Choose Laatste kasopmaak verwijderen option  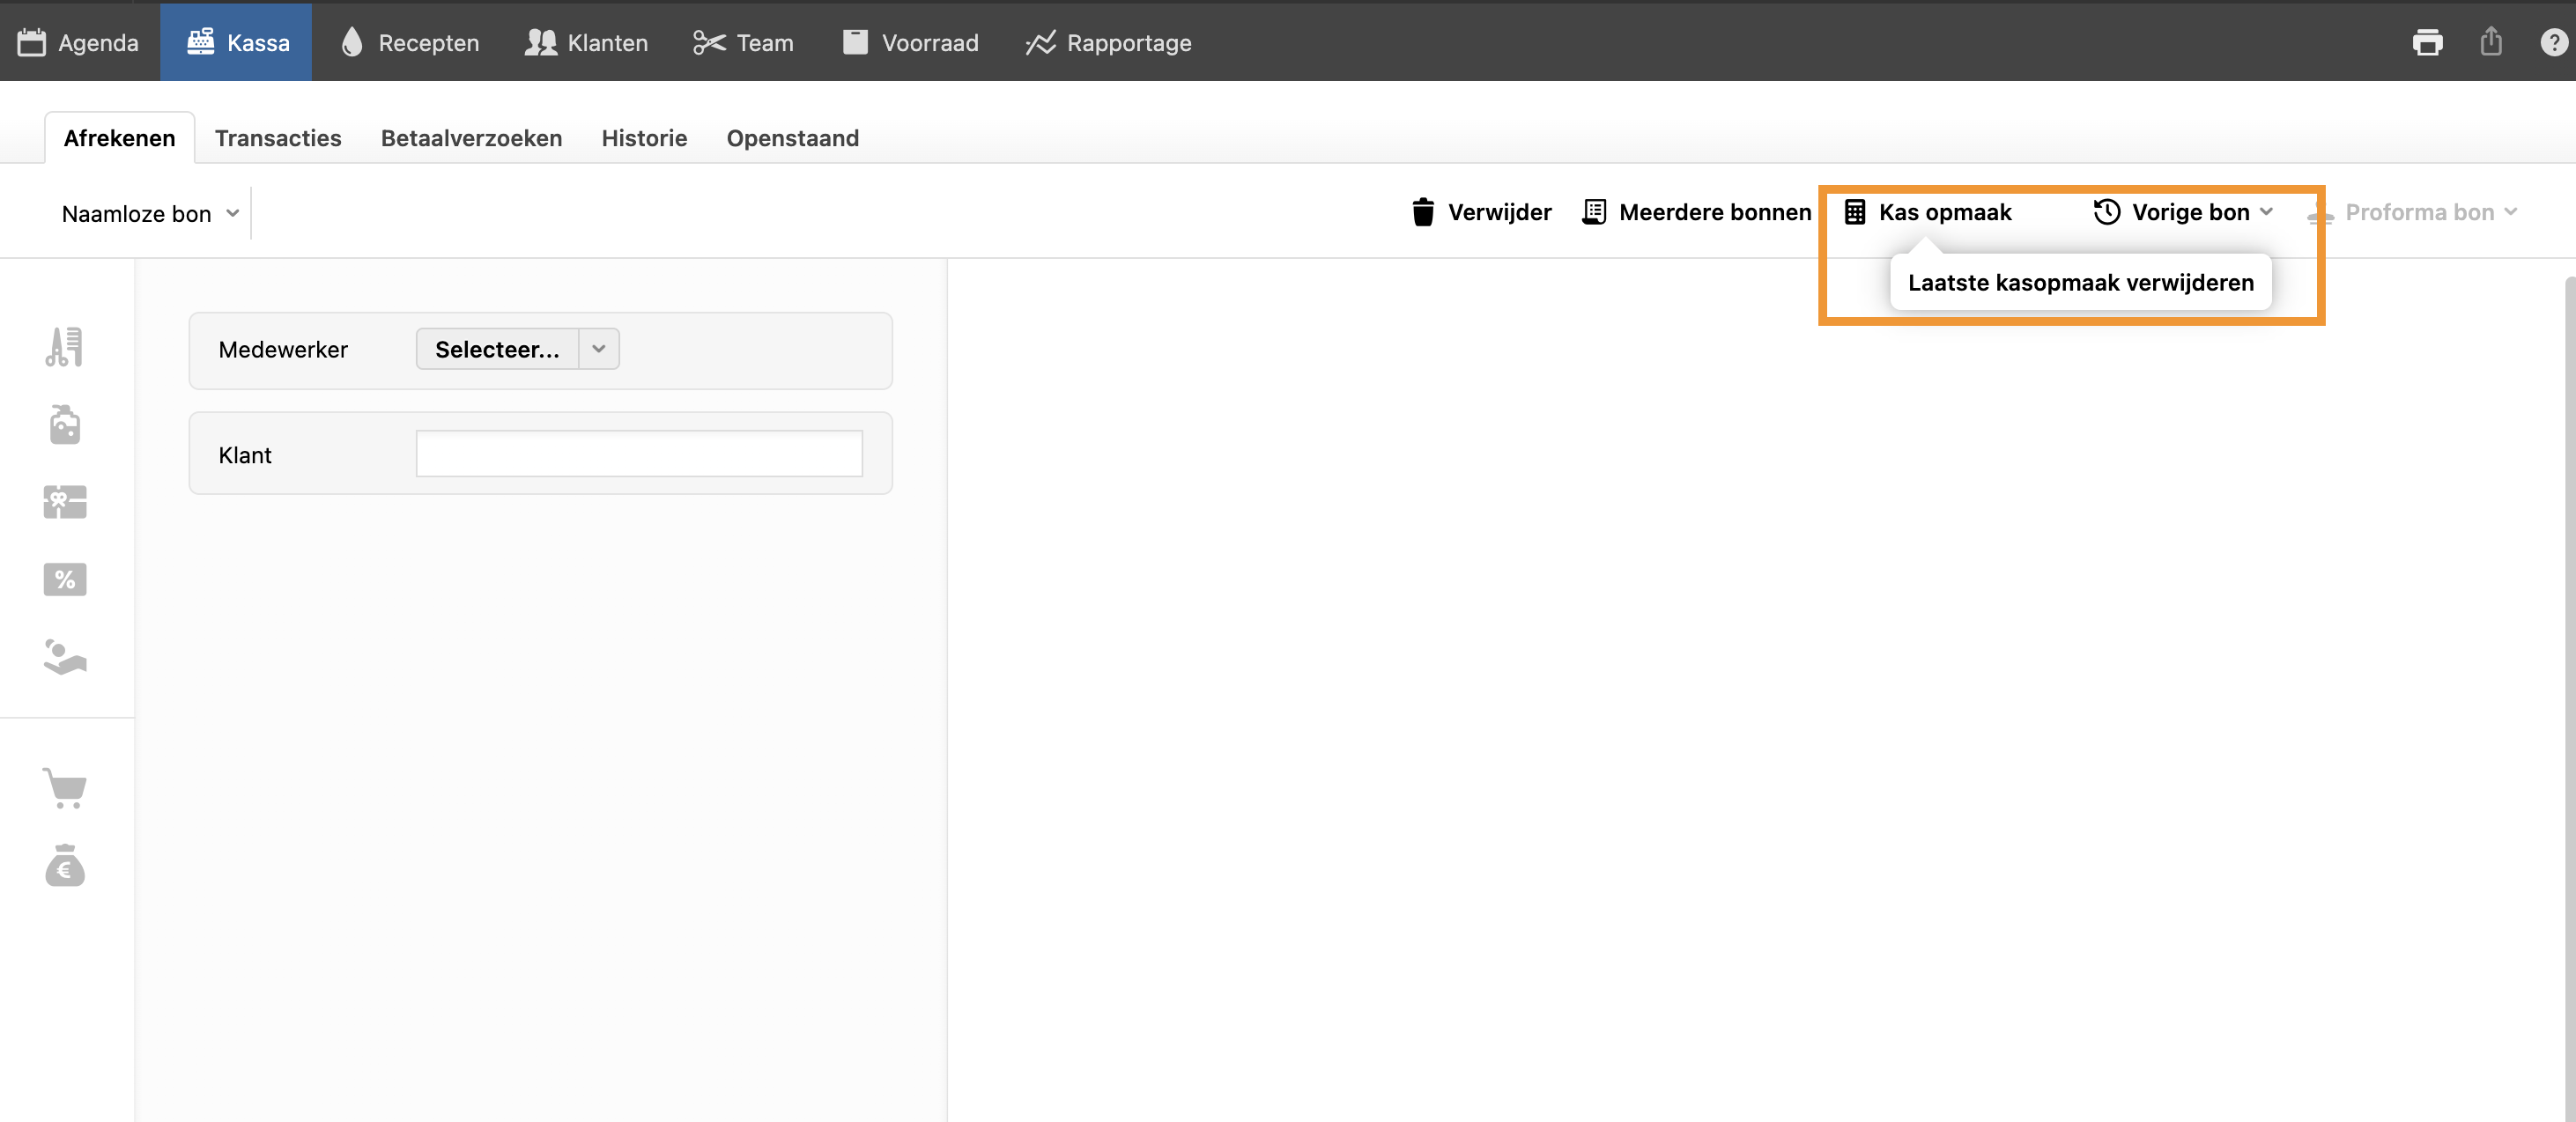pyautogui.click(x=2080, y=282)
